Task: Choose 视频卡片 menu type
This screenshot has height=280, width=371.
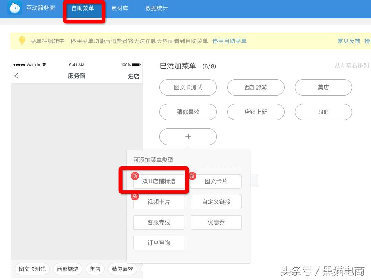Action: (x=159, y=202)
